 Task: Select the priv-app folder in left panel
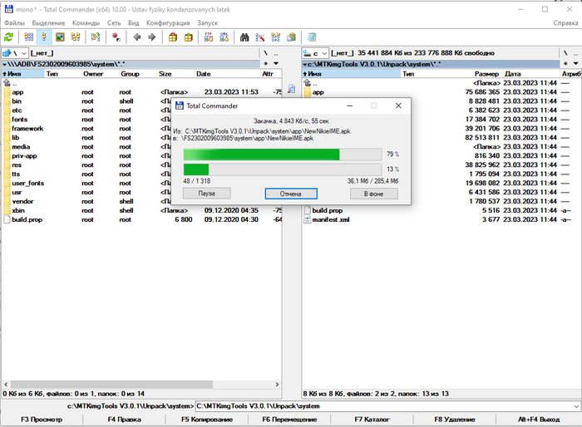(24, 156)
